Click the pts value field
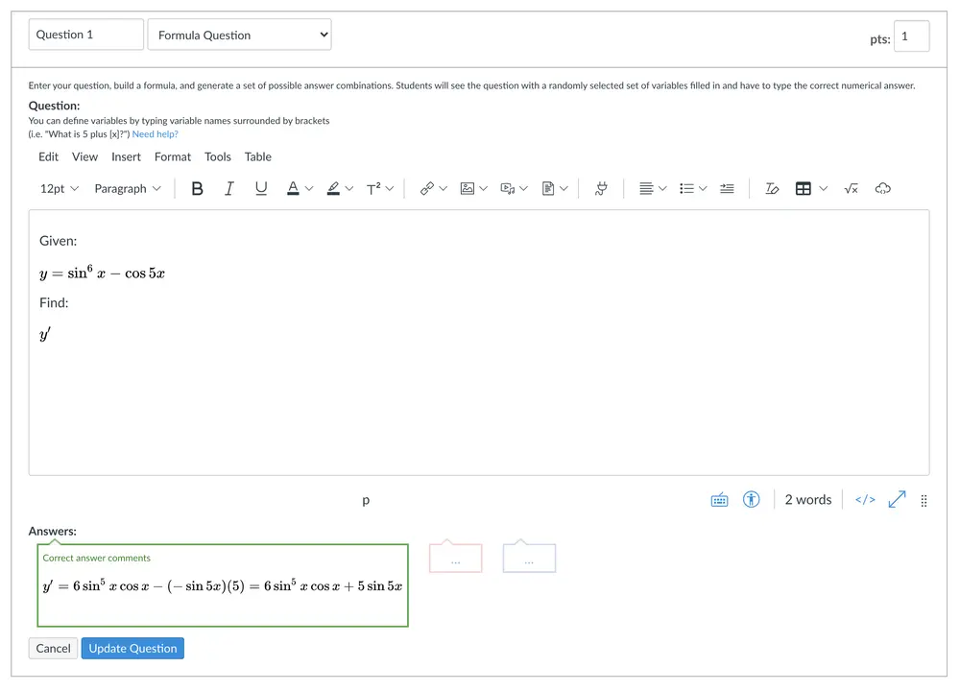The width and height of the screenshot is (960, 691). (x=911, y=36)
